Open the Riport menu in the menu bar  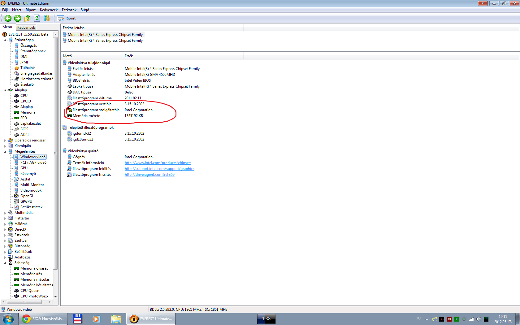point(31,10)
